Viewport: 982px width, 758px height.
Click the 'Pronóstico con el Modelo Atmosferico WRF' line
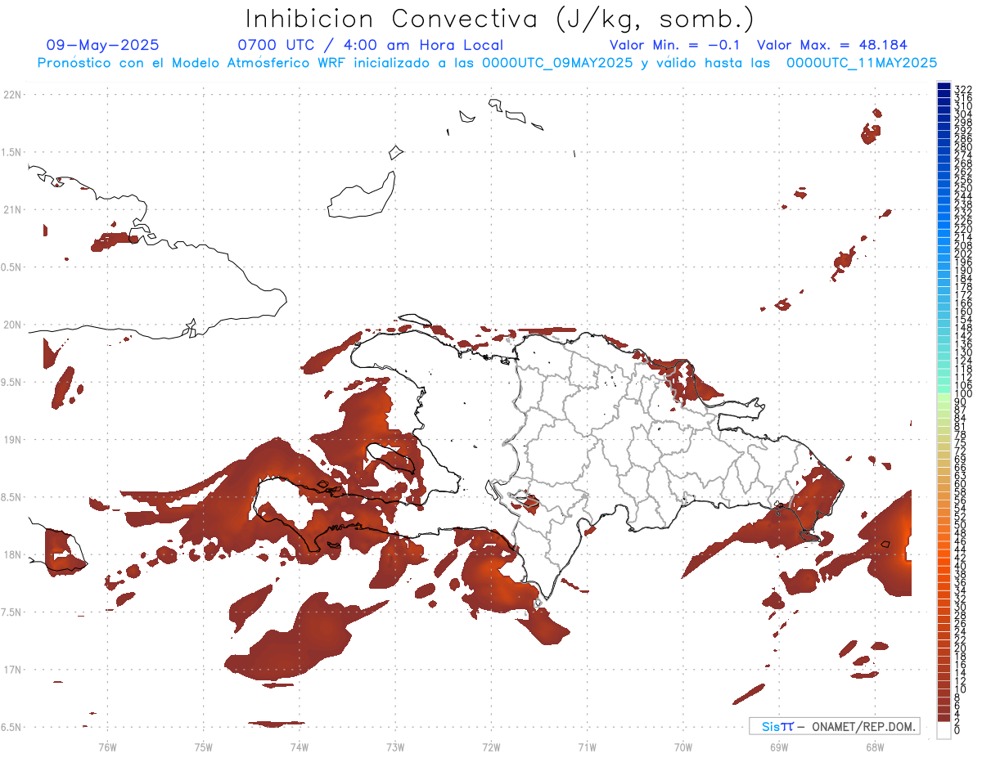(x=487, y=62)
